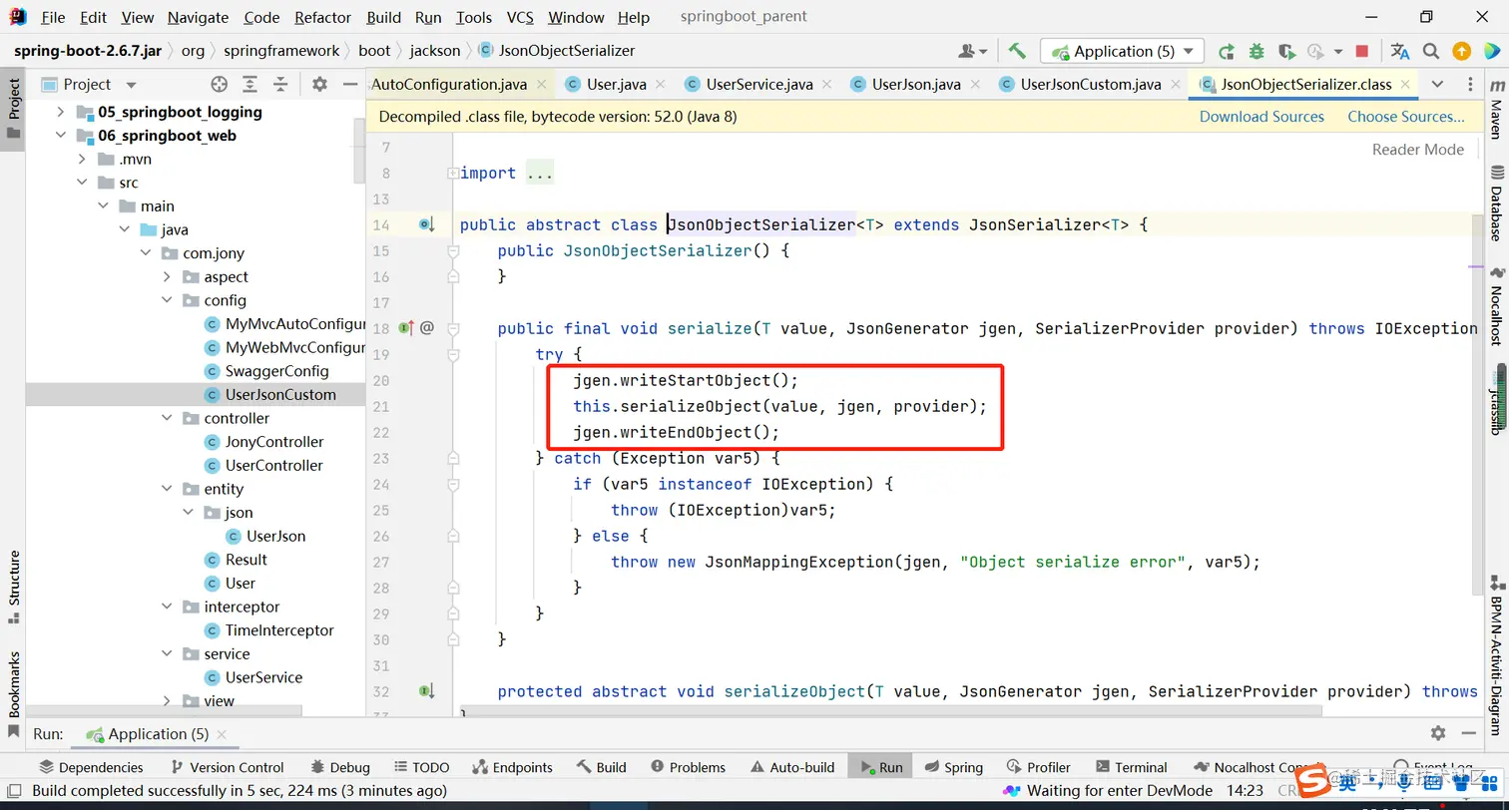Click the tool windows quick access icon in status bar

coord(13,791)
